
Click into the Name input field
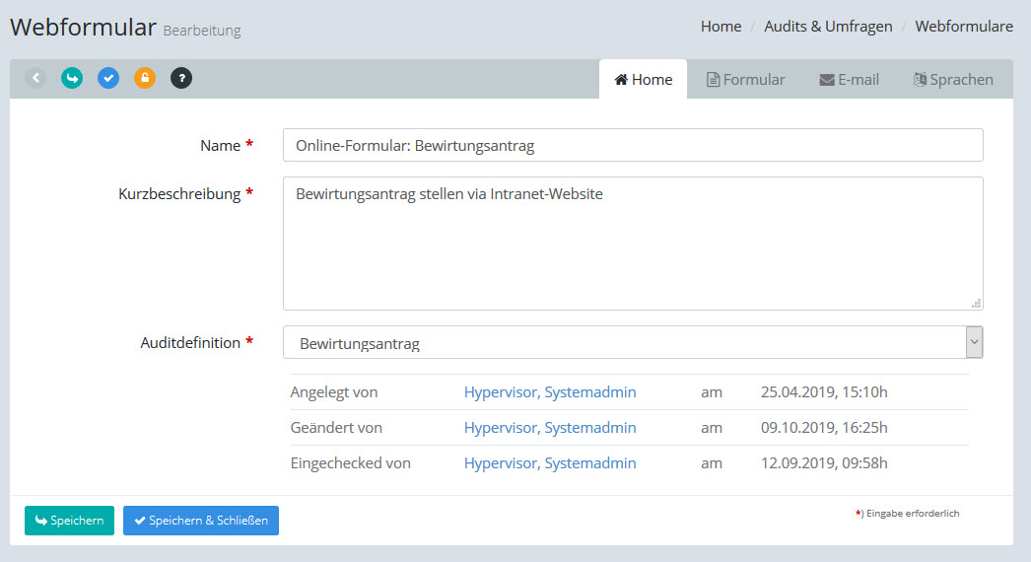tap(632, 145)
